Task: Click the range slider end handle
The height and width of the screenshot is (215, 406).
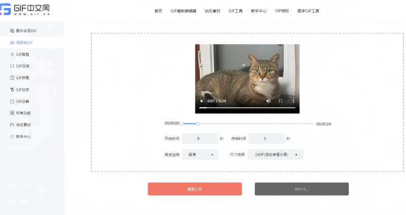Action: pyautogui.click(x=197, y=124)
